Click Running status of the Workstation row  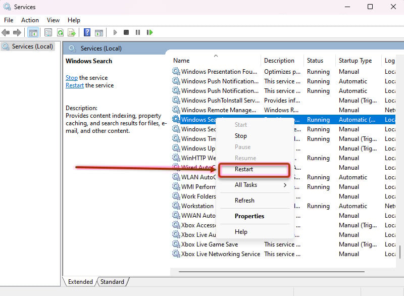point(318,206)
